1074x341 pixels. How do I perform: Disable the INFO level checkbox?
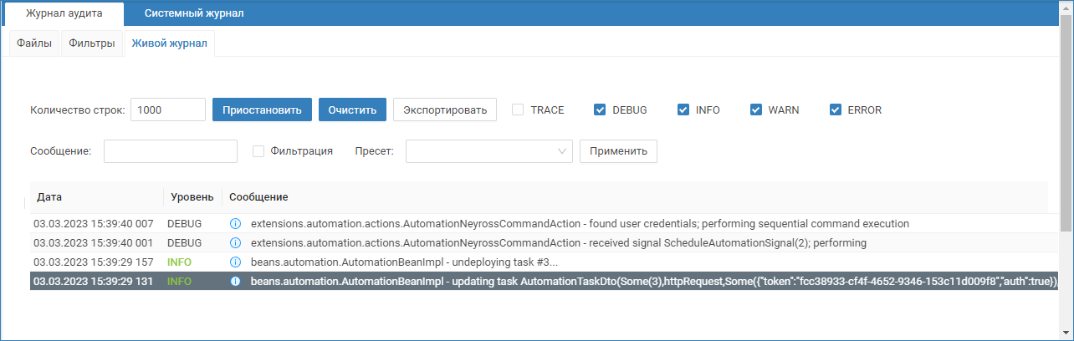tap(683, 109)
